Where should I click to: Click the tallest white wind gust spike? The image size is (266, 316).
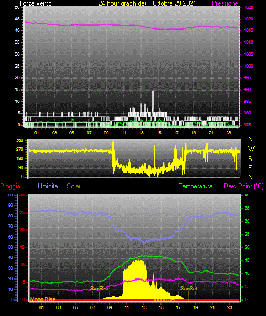(x=153, y=103)
